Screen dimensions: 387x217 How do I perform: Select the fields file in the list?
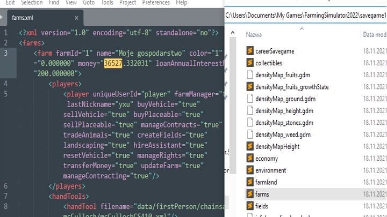262,206
